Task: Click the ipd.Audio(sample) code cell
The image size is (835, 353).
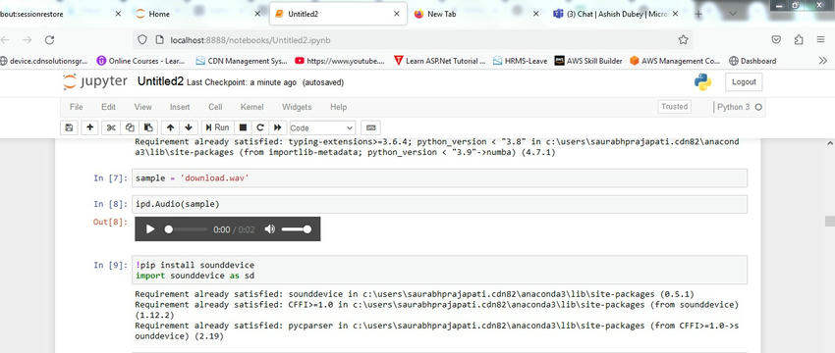Action: click(439, 204)
